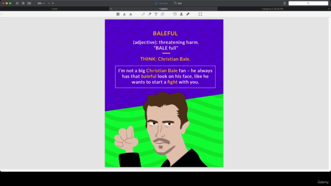The height and width of the screenshot is (186, 331).
Task: Select the pen drawing tool
Action: pyautogui.click(x=143, y=14)
